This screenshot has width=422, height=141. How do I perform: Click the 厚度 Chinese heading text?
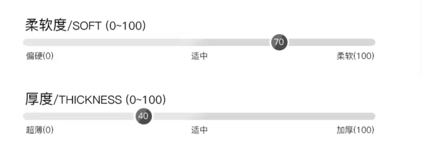coord(39,99)
